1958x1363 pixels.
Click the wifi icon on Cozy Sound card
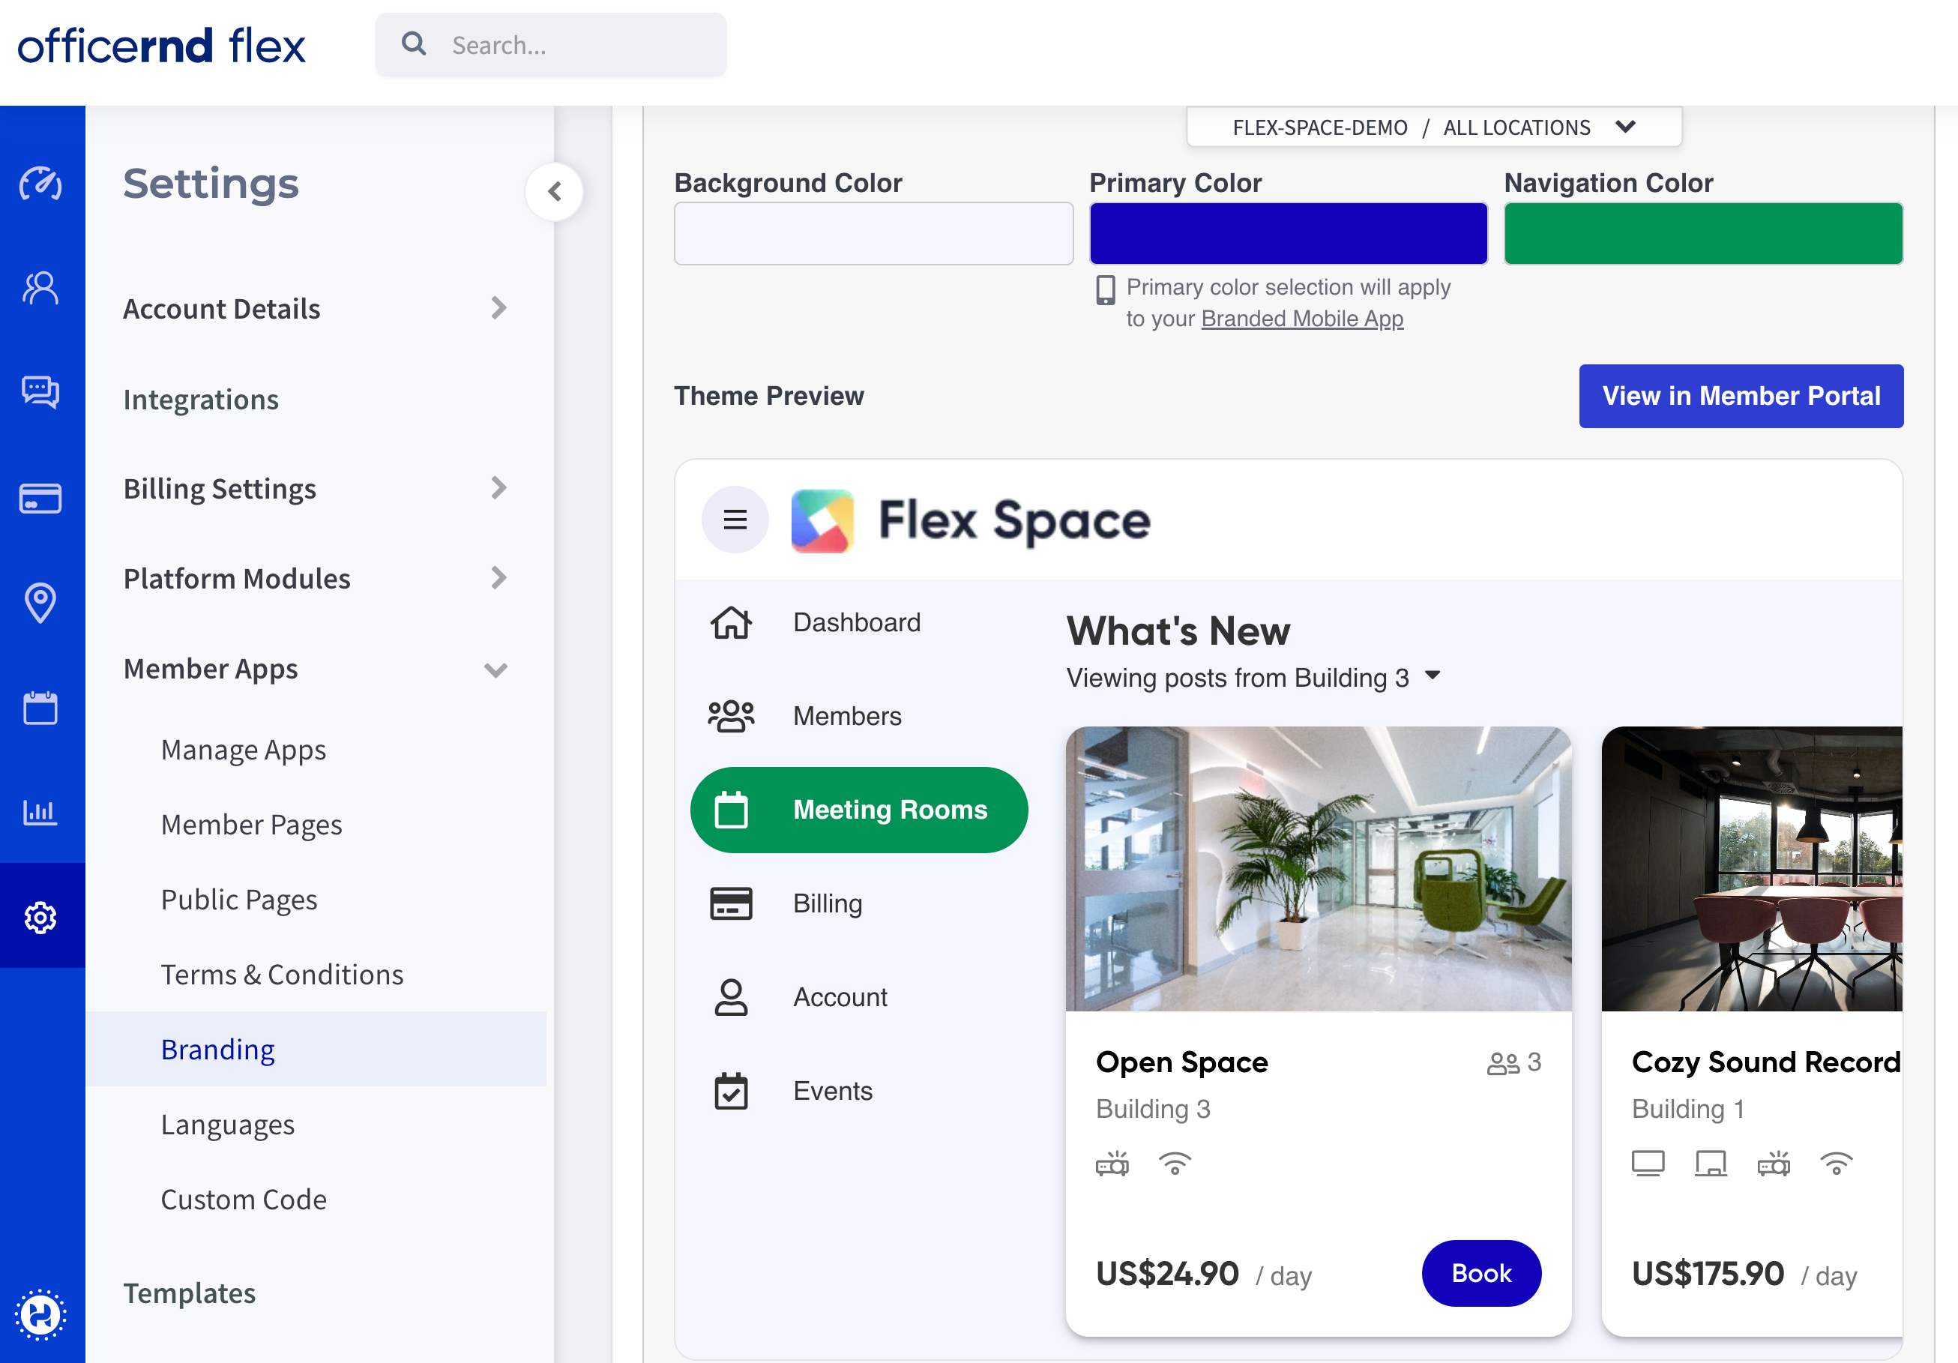(1836, 1164)
